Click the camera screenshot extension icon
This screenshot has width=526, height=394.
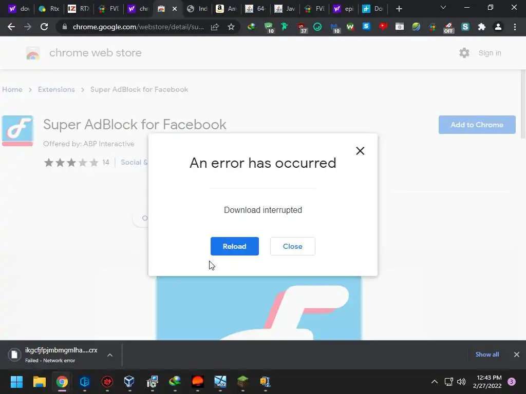tap(400, 27)
